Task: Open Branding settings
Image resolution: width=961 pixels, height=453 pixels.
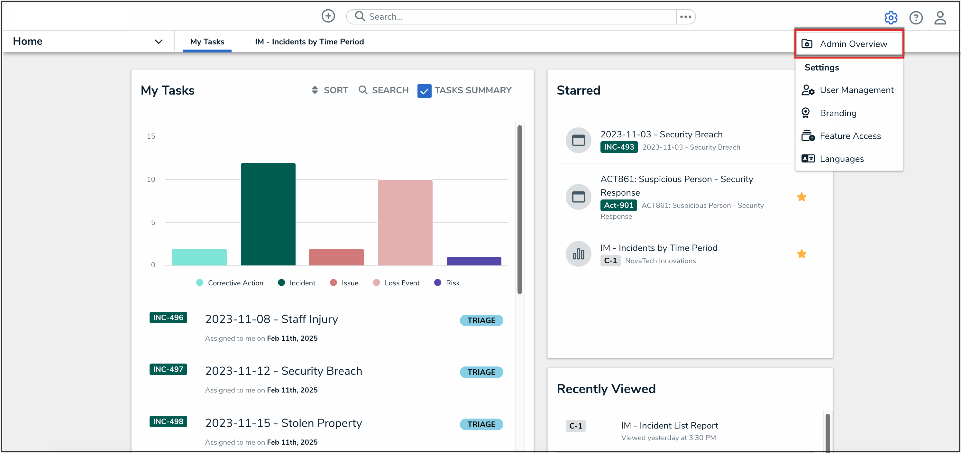Action: pyautogui.click(x=838, y=113)
